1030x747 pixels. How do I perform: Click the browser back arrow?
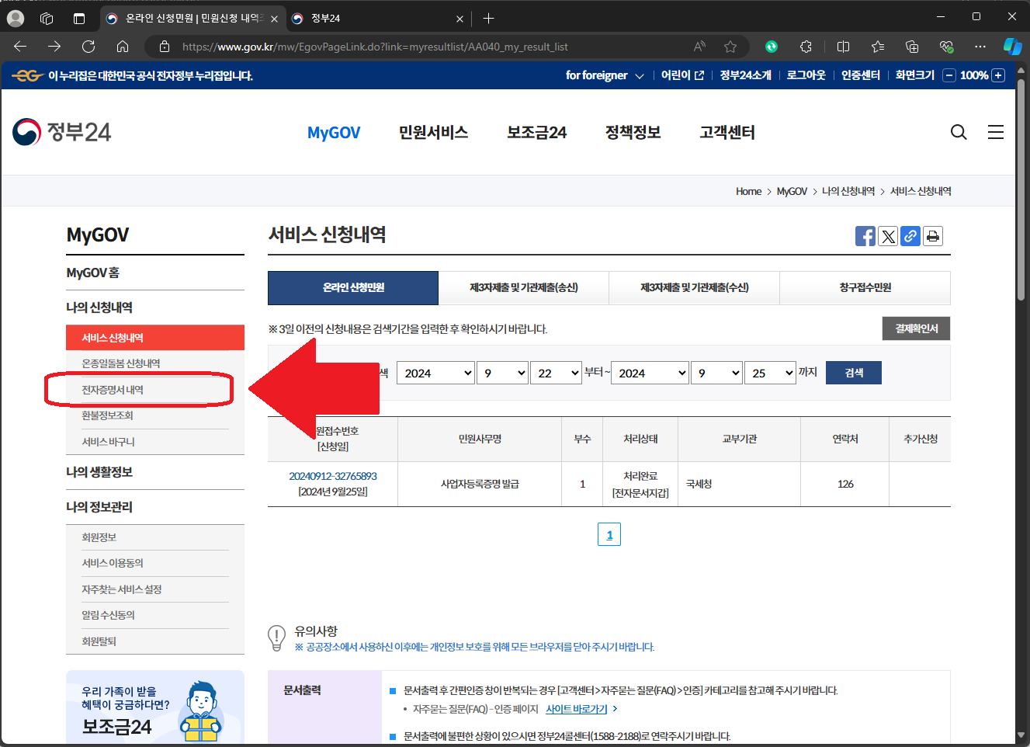tap(20, 47)
